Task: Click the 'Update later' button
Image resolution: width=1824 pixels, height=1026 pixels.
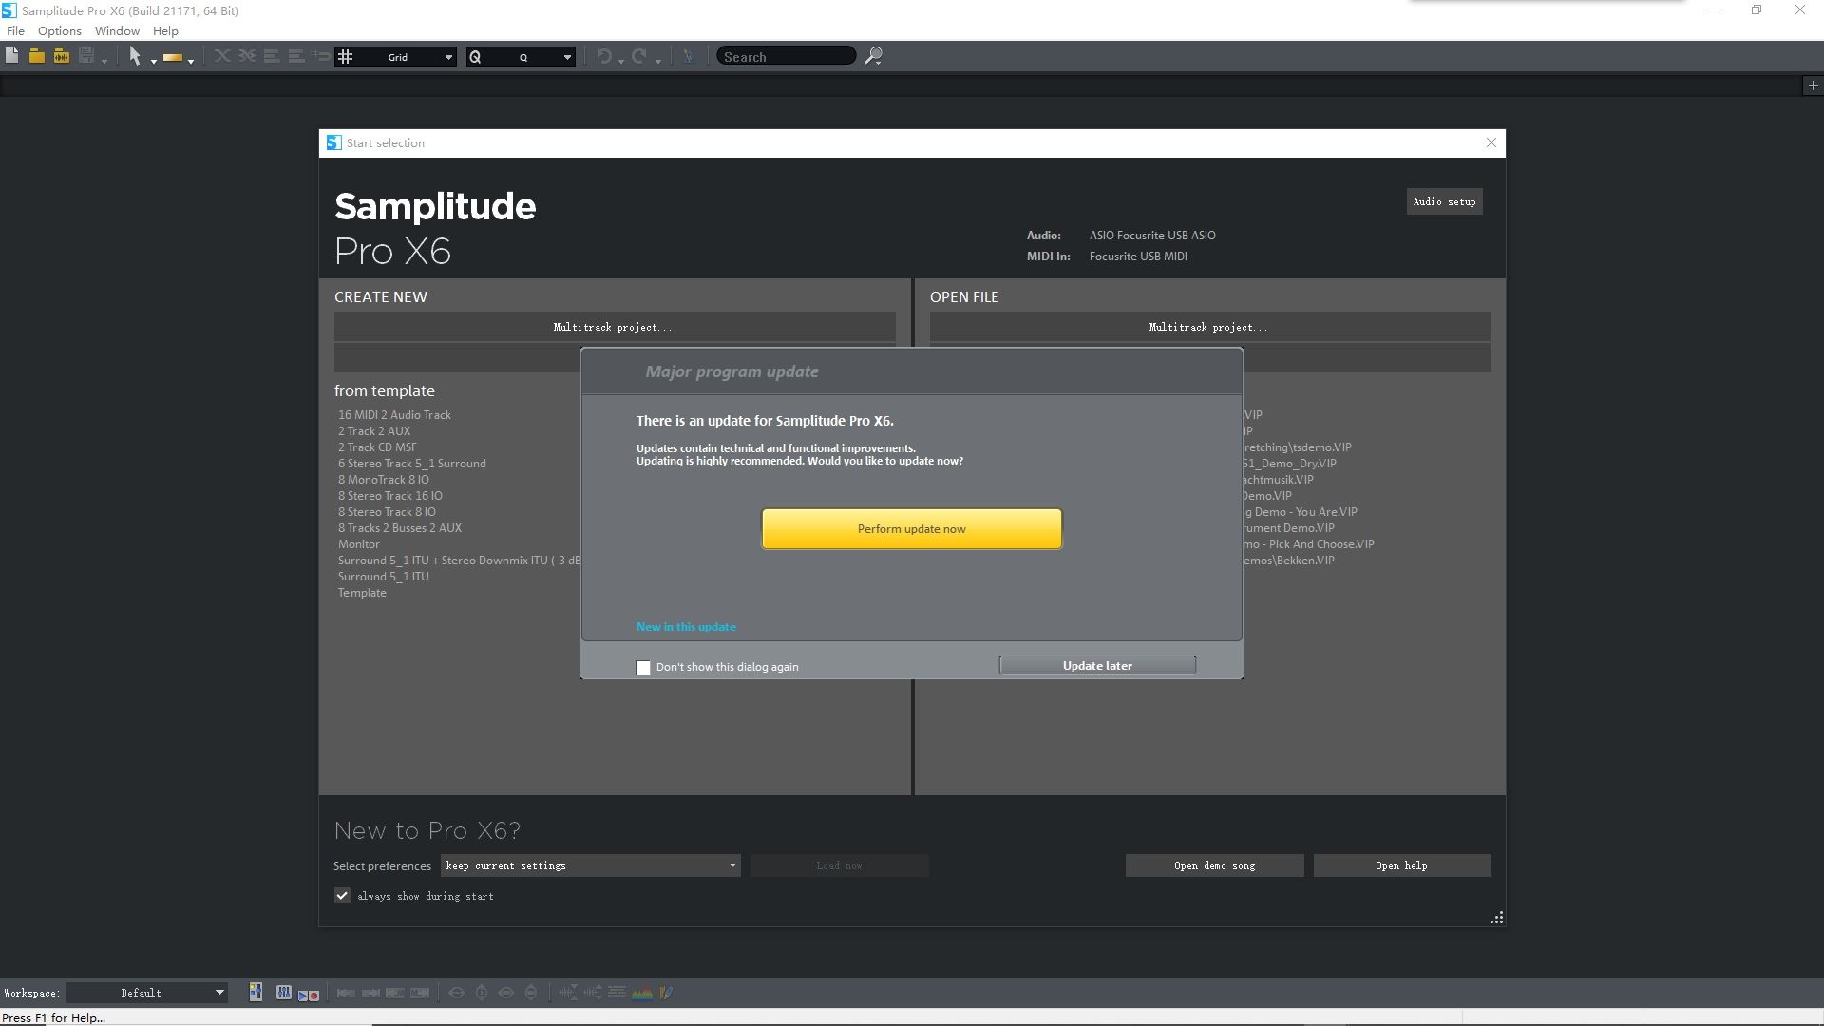Action: pos(1097,665)
